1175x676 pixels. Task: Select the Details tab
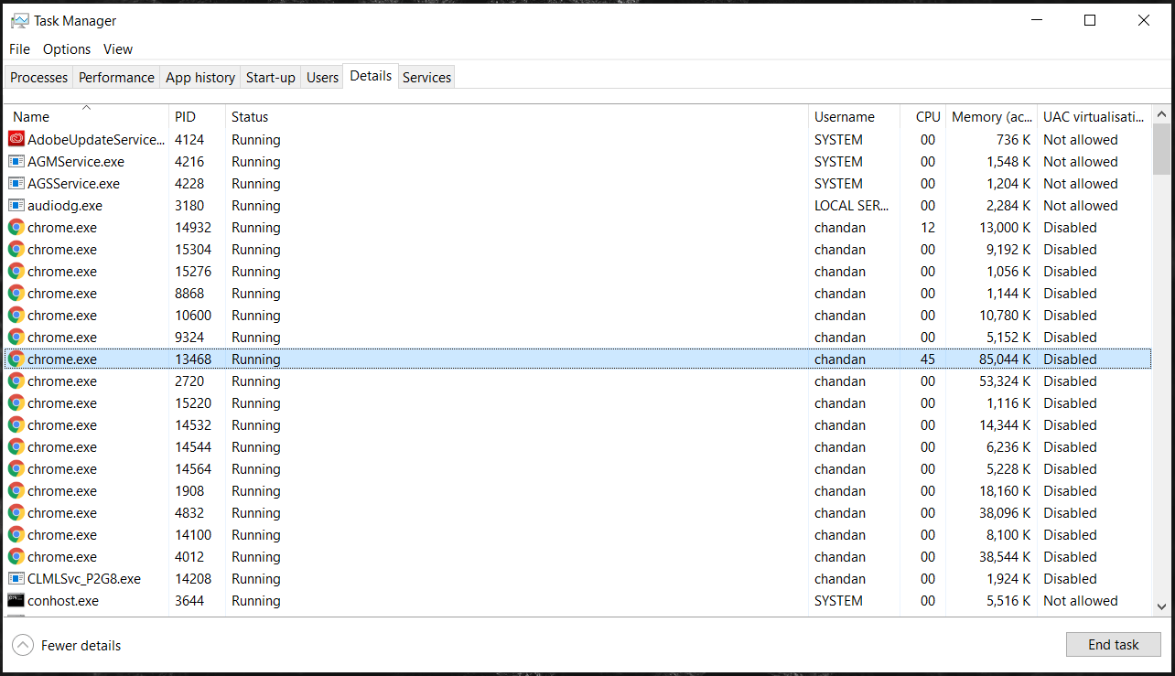pyautogui.click(x=371, y=76)
